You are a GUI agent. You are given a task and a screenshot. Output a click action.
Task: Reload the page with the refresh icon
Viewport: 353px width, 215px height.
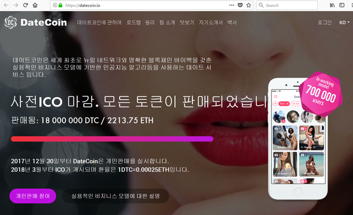tap(25, 5)
